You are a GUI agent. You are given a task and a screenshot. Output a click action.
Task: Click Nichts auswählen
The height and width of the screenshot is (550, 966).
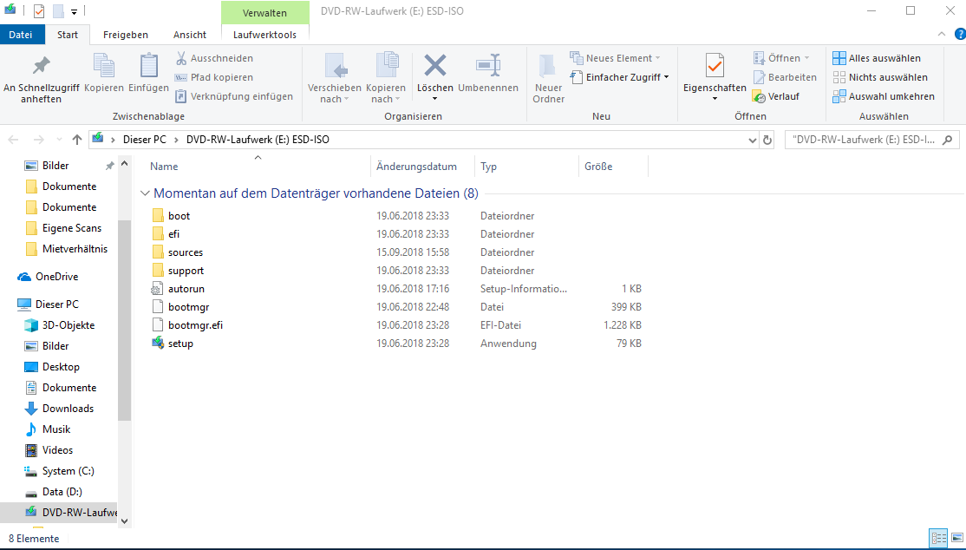(880, 77)
